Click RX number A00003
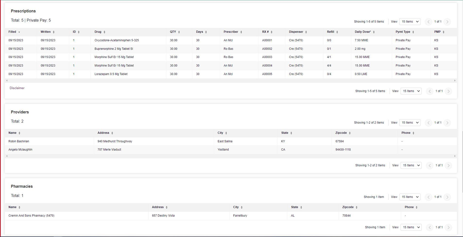This screenshot has height=237, width=463. tap(267, 57)
